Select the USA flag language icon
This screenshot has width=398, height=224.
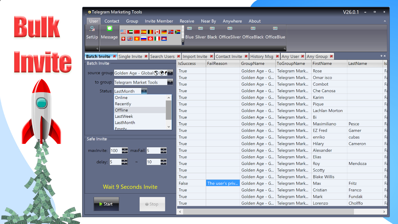coord(123,32)
